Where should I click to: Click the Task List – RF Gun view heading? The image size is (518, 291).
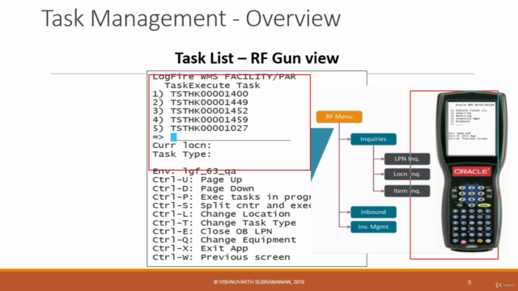257,58
